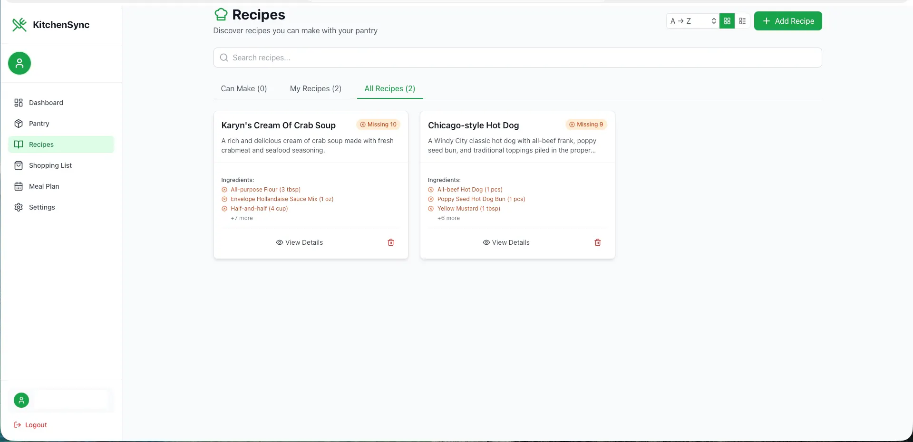Expand '+7 more' ingredients on Crab Soup
Screen dimensions: 913x442
pyautogui.click(x=242, y=218)
